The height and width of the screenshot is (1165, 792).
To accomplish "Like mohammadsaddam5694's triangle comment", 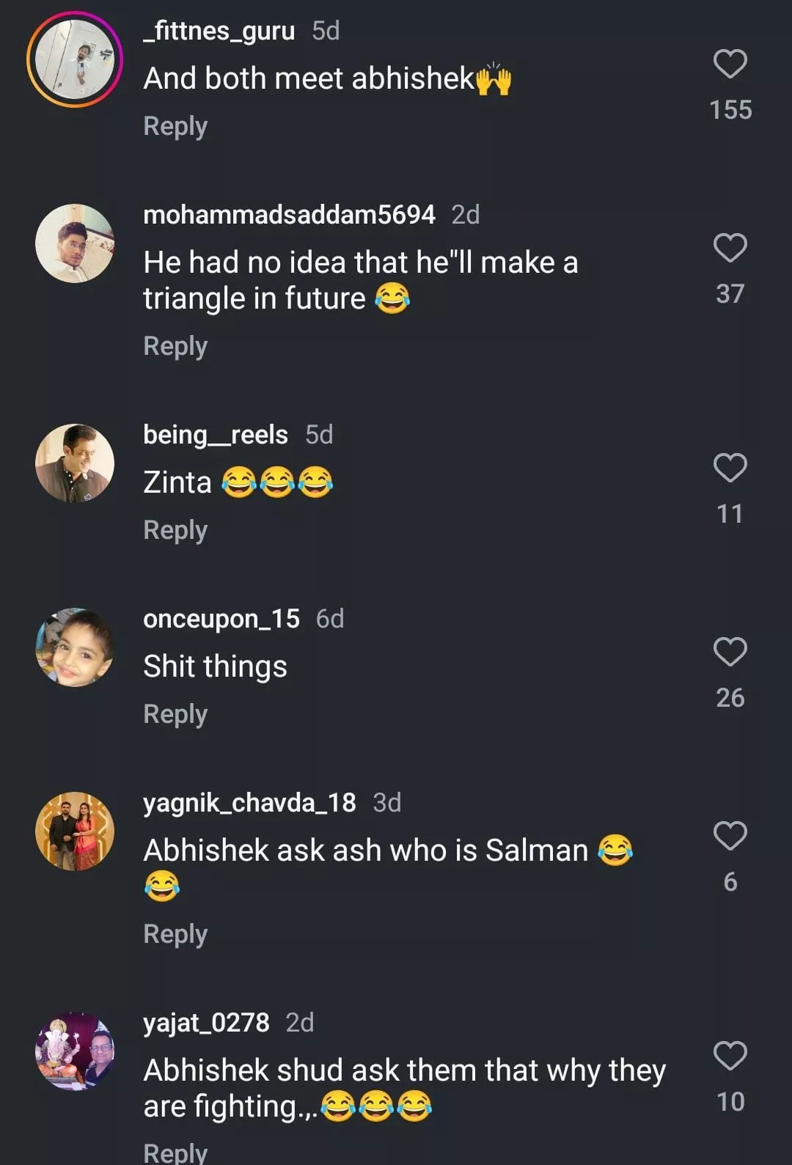I will click(x=730, y=249).
